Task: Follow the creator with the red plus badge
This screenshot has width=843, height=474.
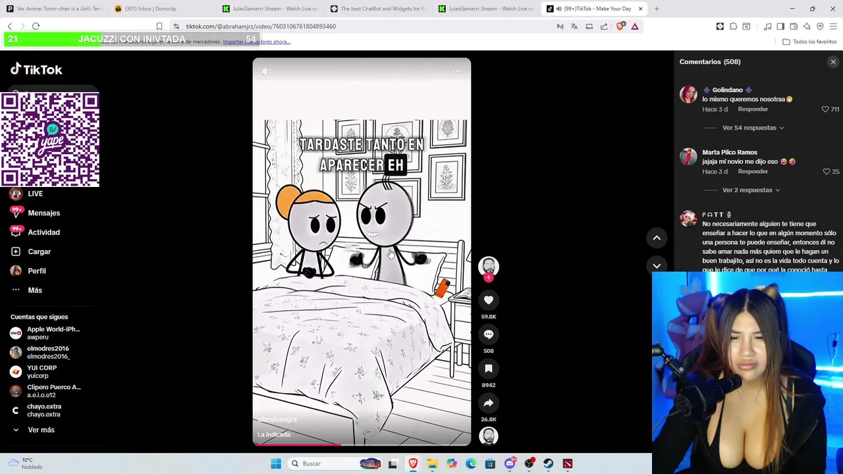Action: coord(489,278)
